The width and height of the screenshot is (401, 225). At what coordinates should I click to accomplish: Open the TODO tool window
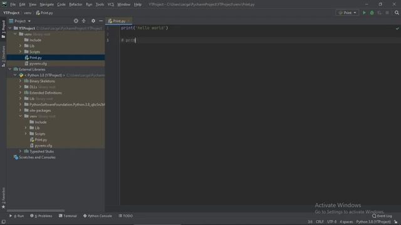coord(125,216)
